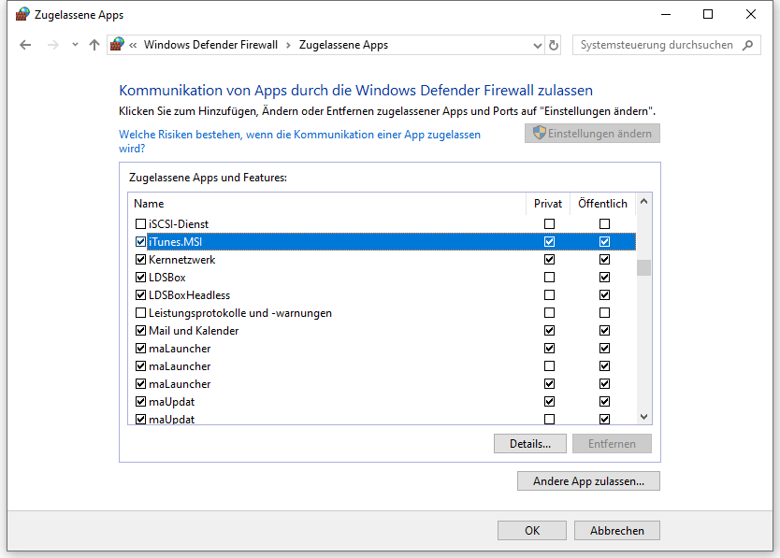This screenshot has width=780, height=558.
Task: Click the firewall icon in address bar
Action: (117, 44)
